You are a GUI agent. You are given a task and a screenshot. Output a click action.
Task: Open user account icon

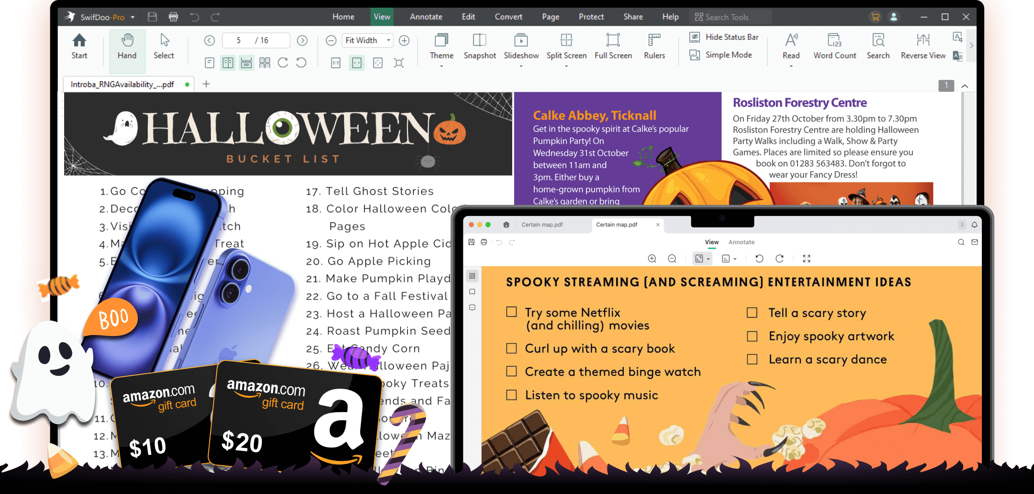coord(893,17)
